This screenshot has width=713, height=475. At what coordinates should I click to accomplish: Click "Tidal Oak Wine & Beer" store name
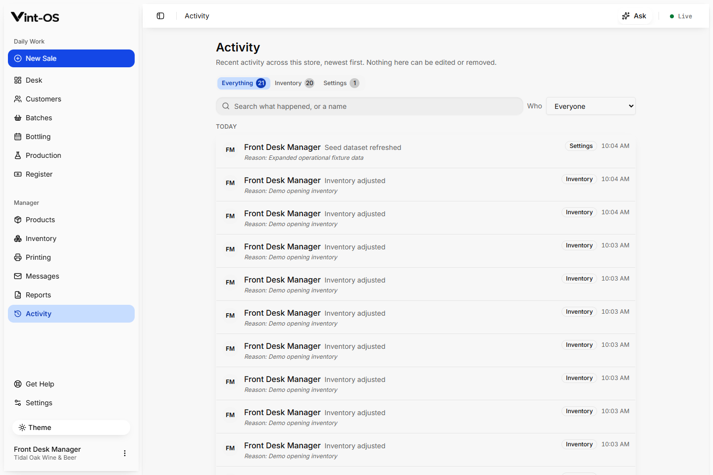(45, 458)
